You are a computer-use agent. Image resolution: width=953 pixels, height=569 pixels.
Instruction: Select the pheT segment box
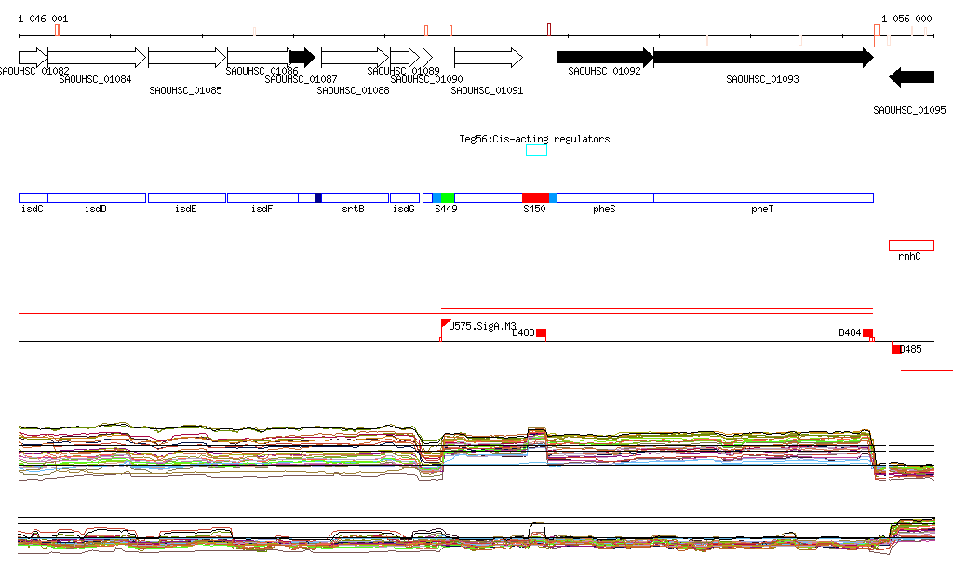[x=763, y=198]
